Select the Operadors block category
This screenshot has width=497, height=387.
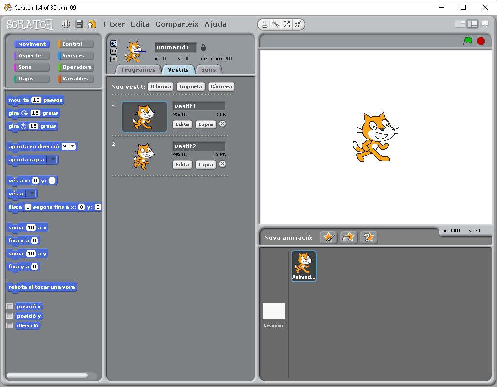click(x=76, y=67)
